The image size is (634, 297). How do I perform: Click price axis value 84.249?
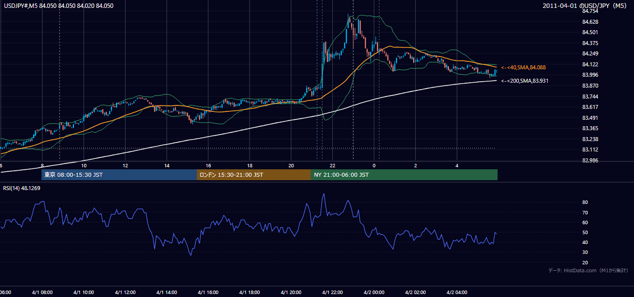pos(589,53)
